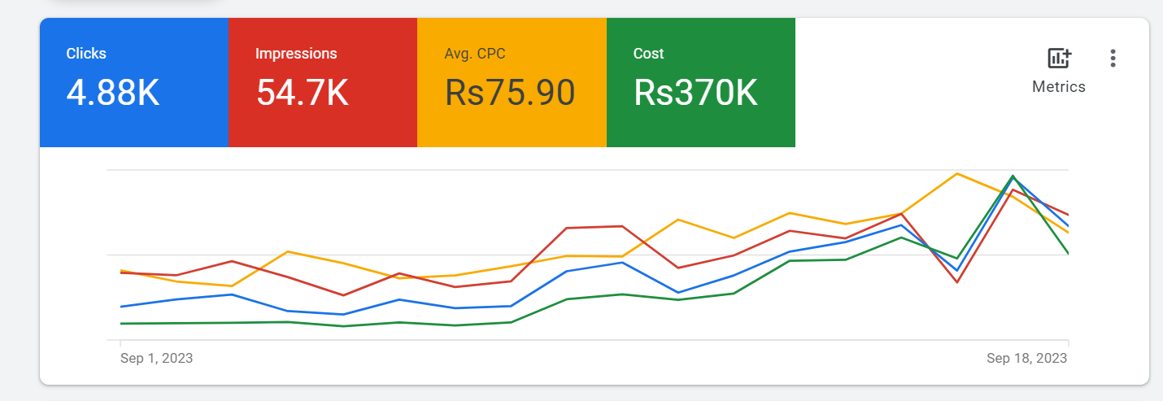This screenshot has height=401, width=1163.
Task: Click the green line's peak near chart end
Action: (1013, 176)
